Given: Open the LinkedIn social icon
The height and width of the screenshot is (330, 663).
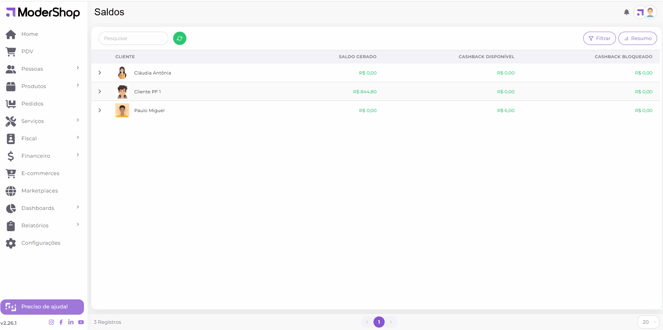Looking at the screenshot, I should click(71, 322).
